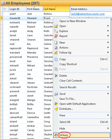Select the michael1 login cell

pyautogui.click(x=18, y=23)
